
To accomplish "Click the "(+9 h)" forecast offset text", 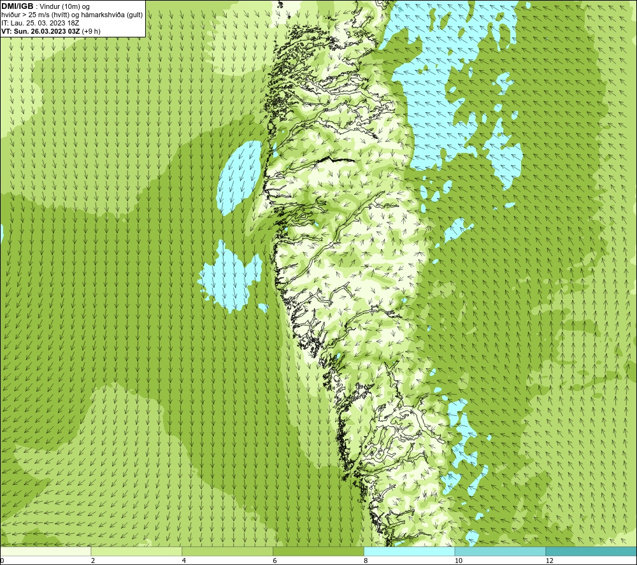I will [x=91, y=31].
